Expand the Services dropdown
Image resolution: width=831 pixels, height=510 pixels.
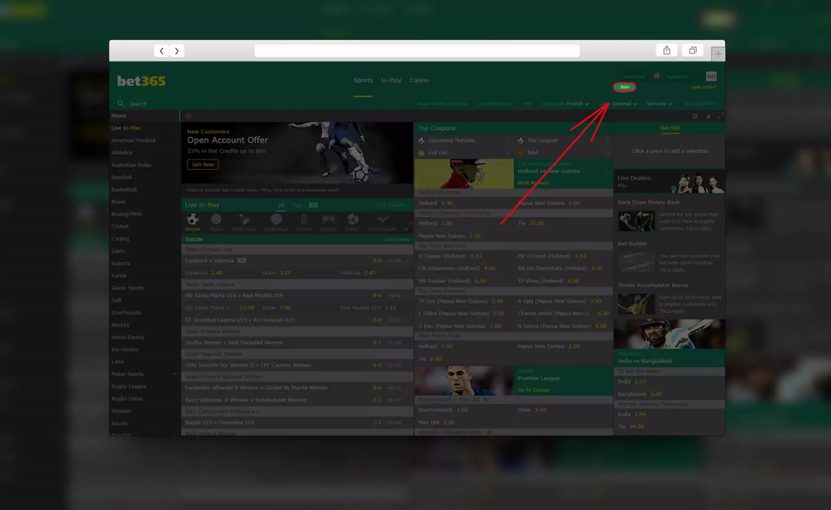coord(659,104)
